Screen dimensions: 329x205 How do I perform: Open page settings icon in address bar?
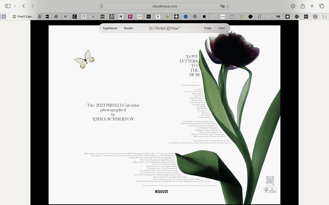pos(102,6)
